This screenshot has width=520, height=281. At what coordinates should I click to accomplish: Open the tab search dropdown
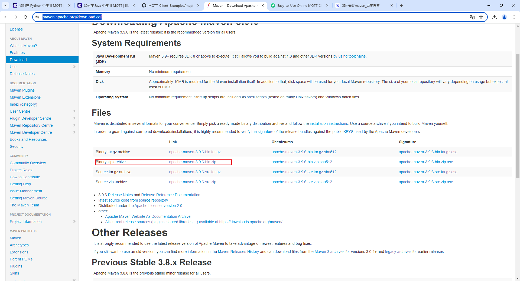point(5,5)
